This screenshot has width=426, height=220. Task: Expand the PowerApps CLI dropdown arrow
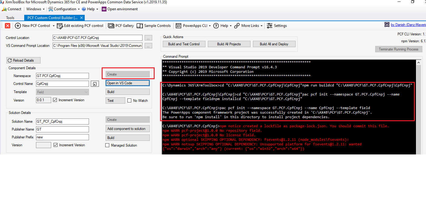coord(210,26)
